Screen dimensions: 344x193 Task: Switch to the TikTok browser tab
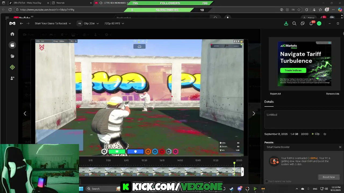(x=29, y=3)
